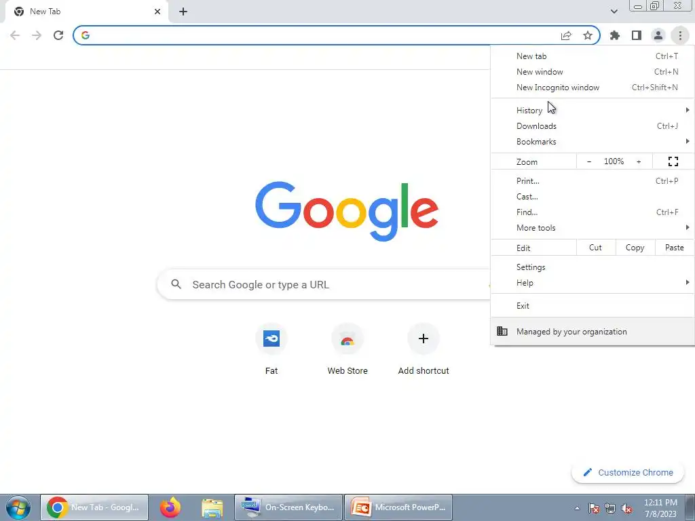Viewport: 695px width, 521px height.
Task: Open the Extensions puzzle icon
Action: 615,35
